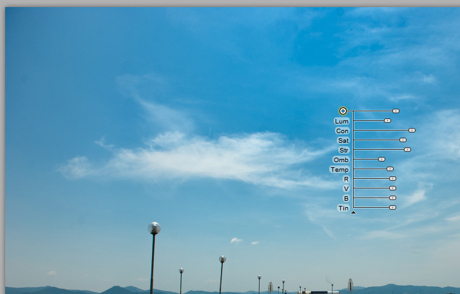Click the Sat label

(x=343, y=140)
